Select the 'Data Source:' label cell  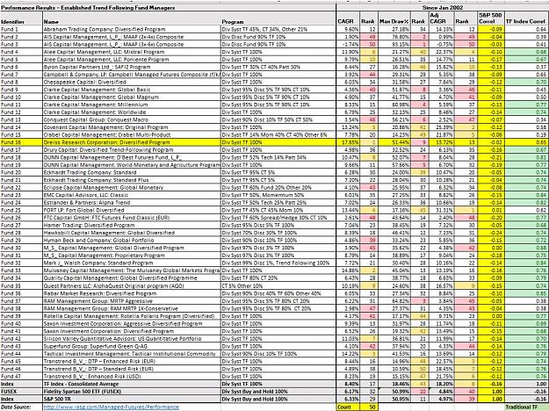(x=21, y=407)
